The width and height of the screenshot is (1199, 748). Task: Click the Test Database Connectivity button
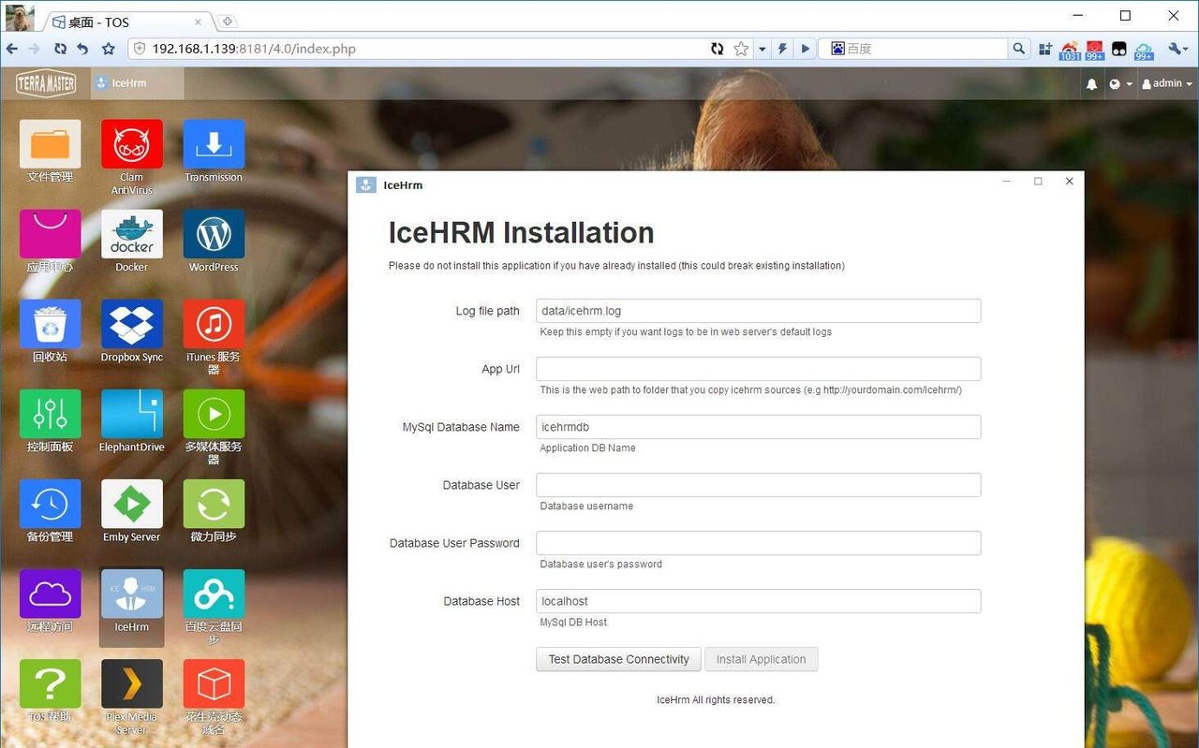click(618, 659)
